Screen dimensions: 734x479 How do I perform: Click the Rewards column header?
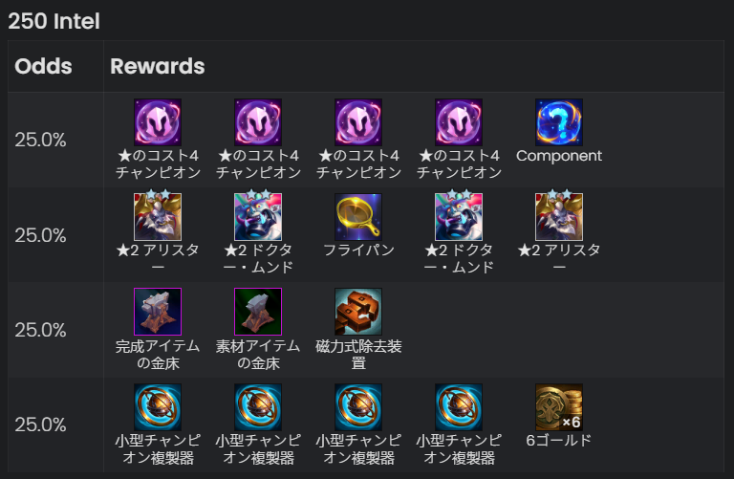pyautogui.click(x=158, y=66)
